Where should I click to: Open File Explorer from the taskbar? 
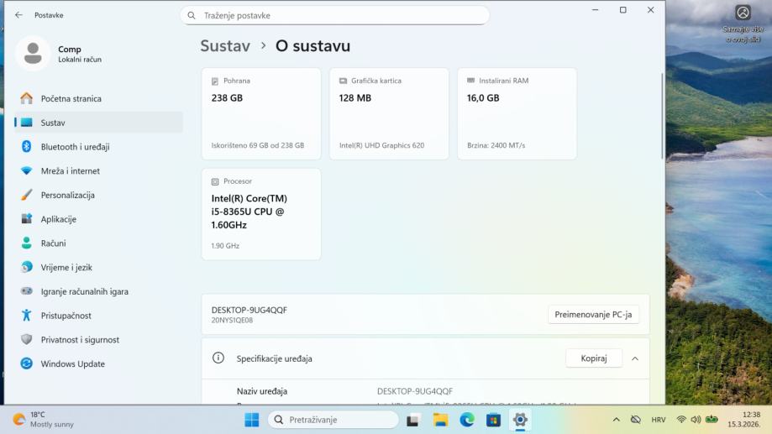pyautogui.click(x=440, y=420)
